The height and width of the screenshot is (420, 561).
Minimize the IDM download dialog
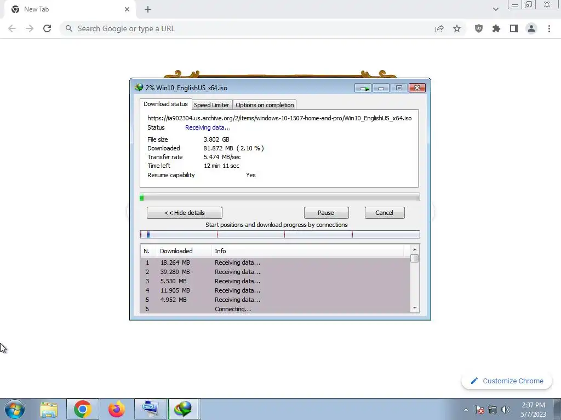coord(381,88)
